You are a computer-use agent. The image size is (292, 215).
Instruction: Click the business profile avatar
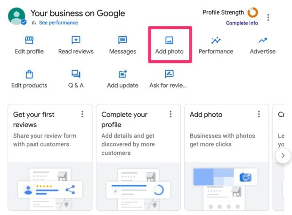point(16,16)
